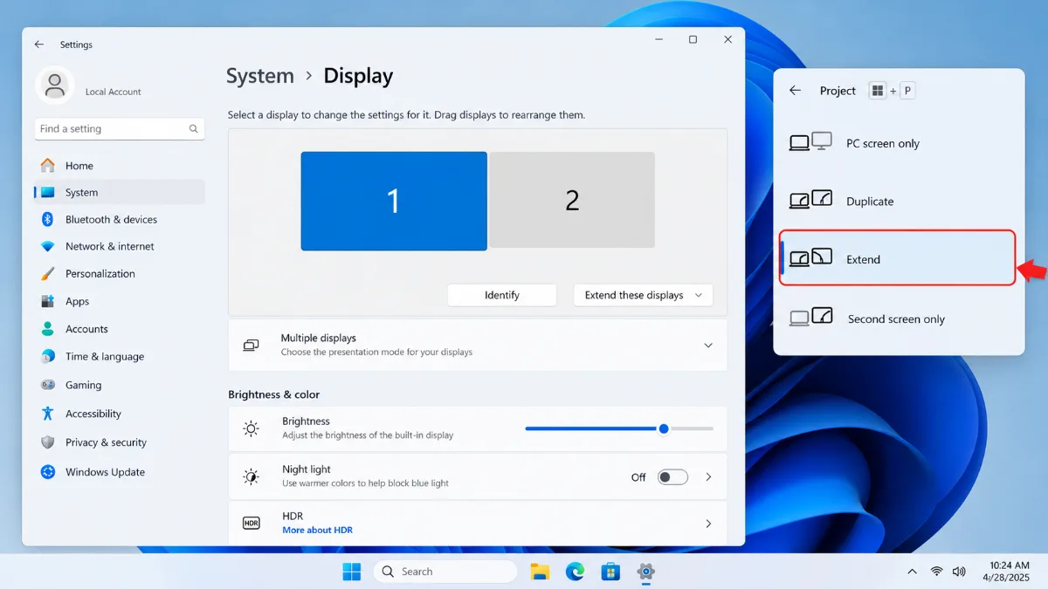This screenshot has width=1048, height=589.
Task: Select PC screen only projection mode
Action: coord(899,143)
